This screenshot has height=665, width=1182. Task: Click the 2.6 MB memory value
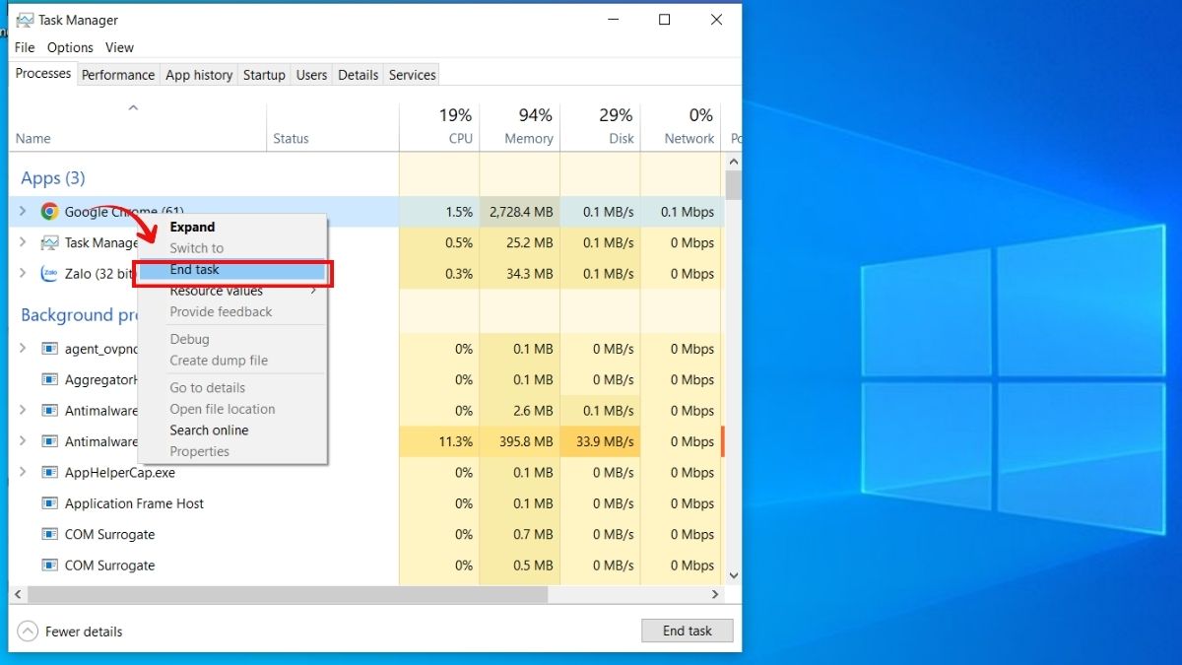click(533, 411)
